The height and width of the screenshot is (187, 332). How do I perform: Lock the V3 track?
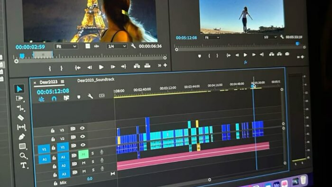pos(53,131)
